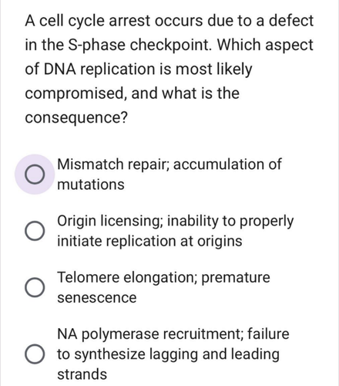
Task: Click the word 'mutations' in first answer
Action: pos(91,185)
